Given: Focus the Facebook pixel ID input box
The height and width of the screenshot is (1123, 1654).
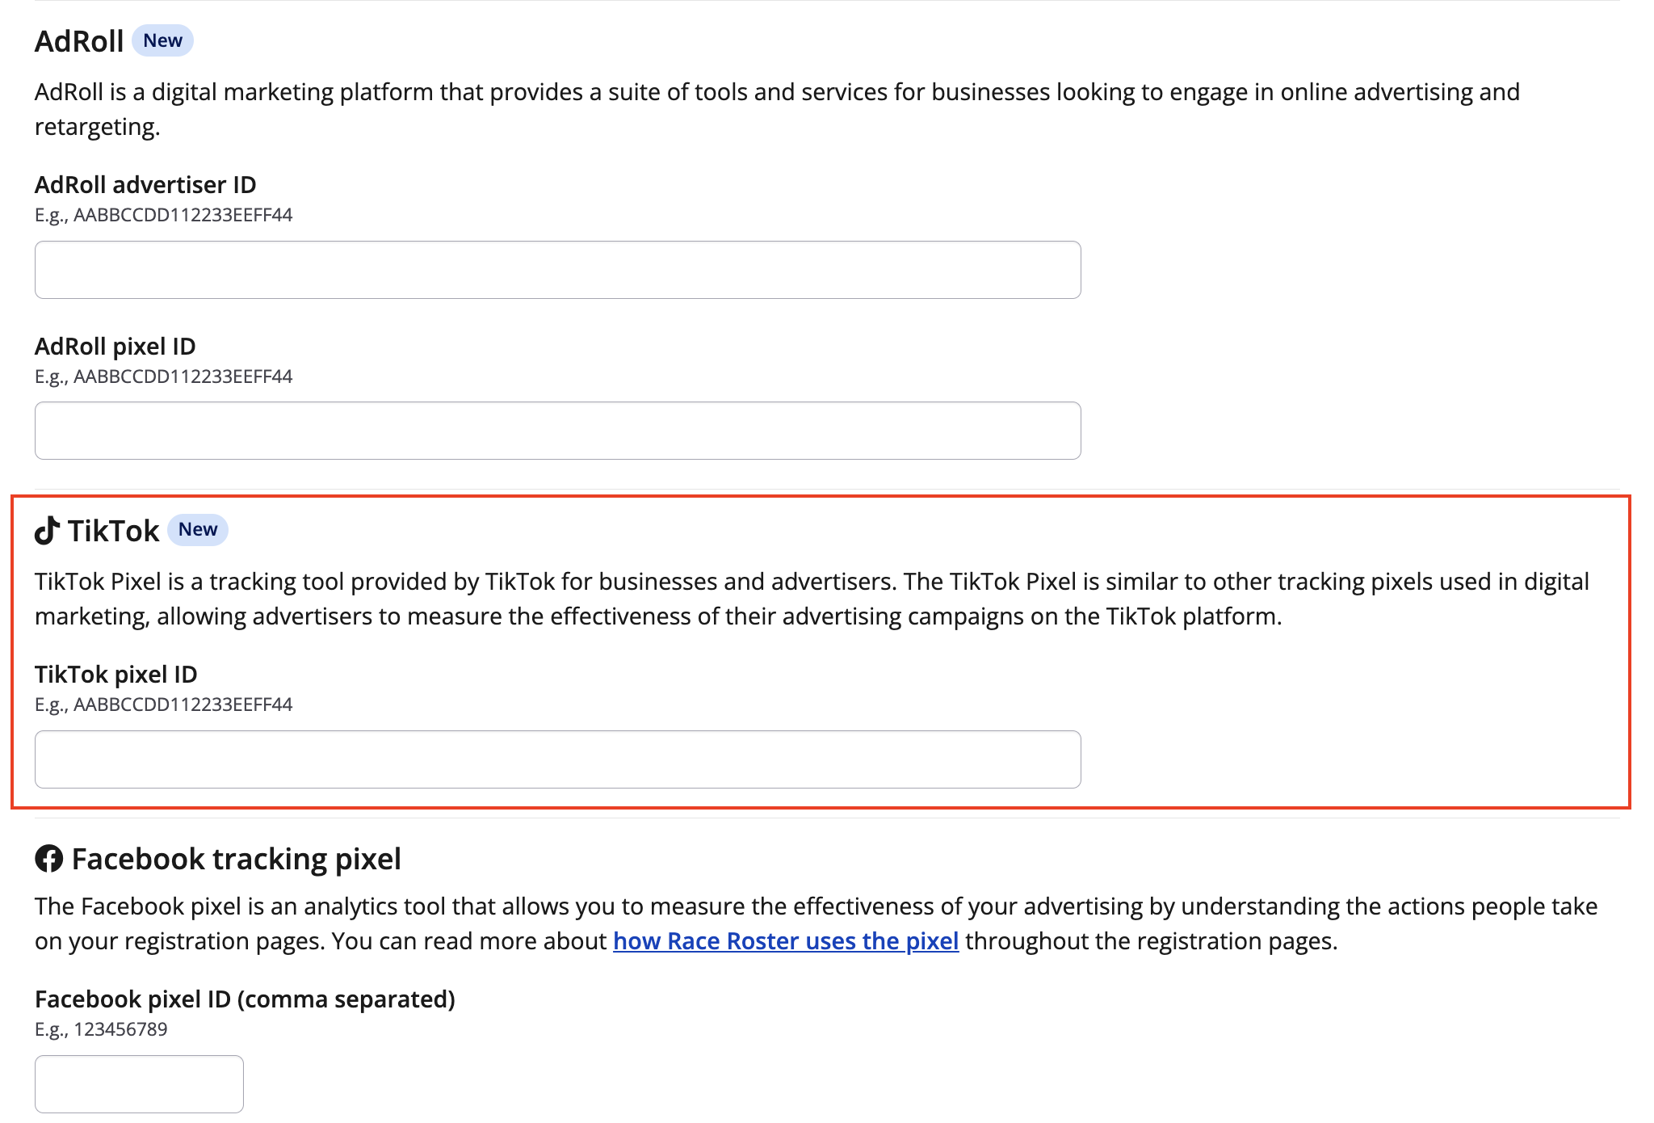Looking at the screenshot, I should coord(139,1083).
